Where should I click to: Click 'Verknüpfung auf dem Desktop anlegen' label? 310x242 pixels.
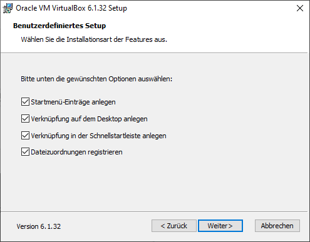(x=89, y=119)
